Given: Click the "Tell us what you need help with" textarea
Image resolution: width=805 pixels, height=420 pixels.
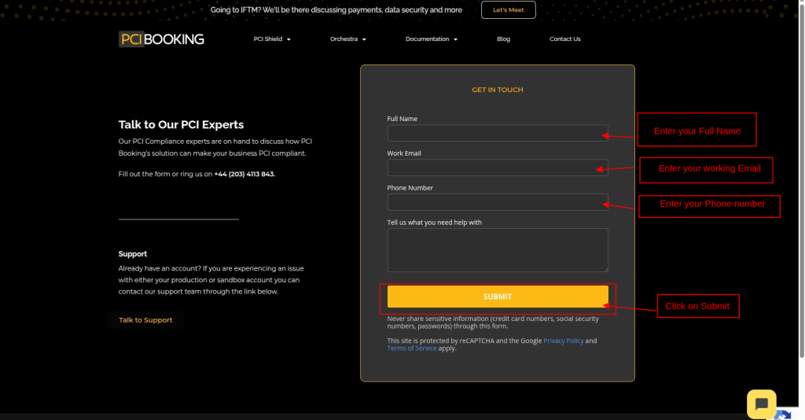Looking at the screenshot, I should 498,250.
